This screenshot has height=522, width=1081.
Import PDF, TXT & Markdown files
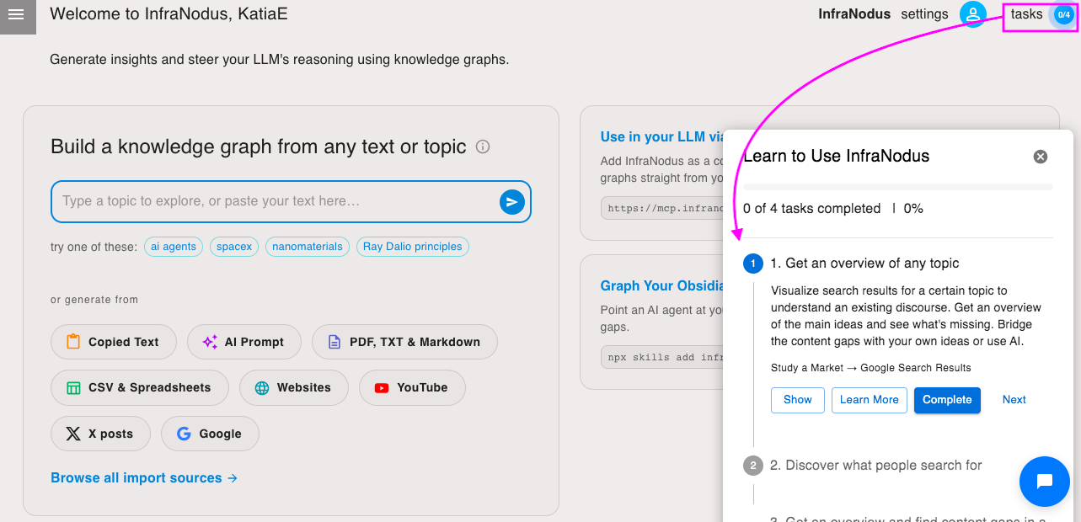coord(404,342)
